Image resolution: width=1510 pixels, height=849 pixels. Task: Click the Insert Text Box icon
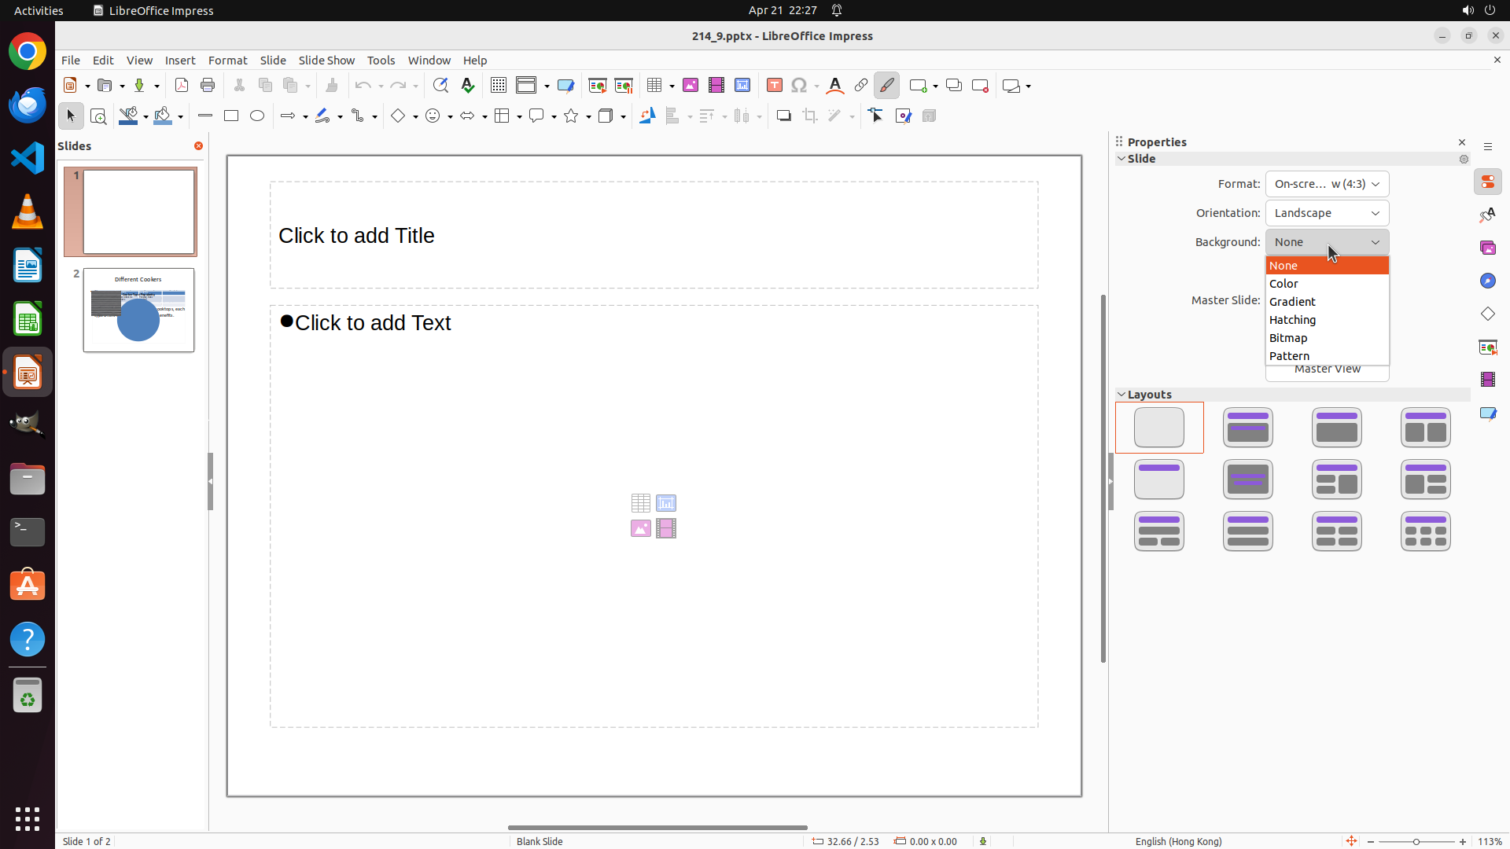(x=775, y=85)
